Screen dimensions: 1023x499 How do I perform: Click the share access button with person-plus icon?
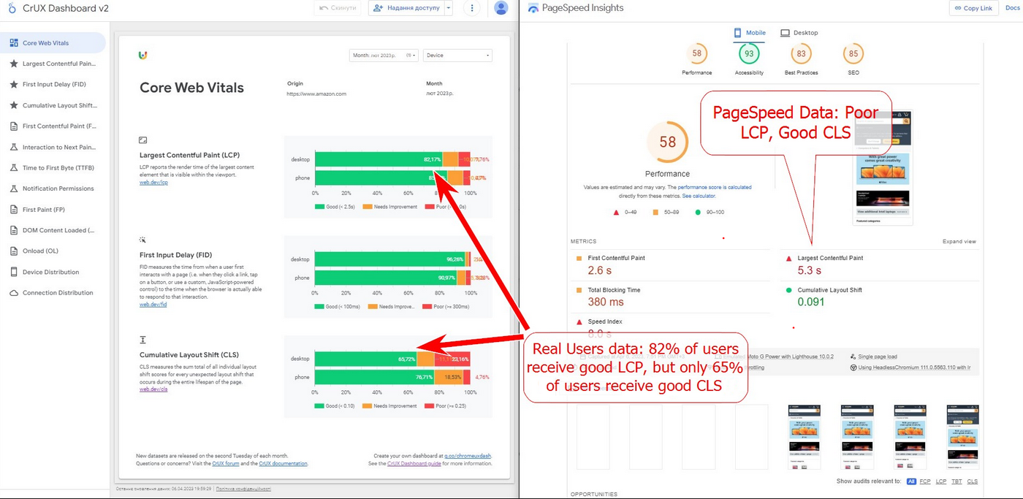[x=406, y=8]
